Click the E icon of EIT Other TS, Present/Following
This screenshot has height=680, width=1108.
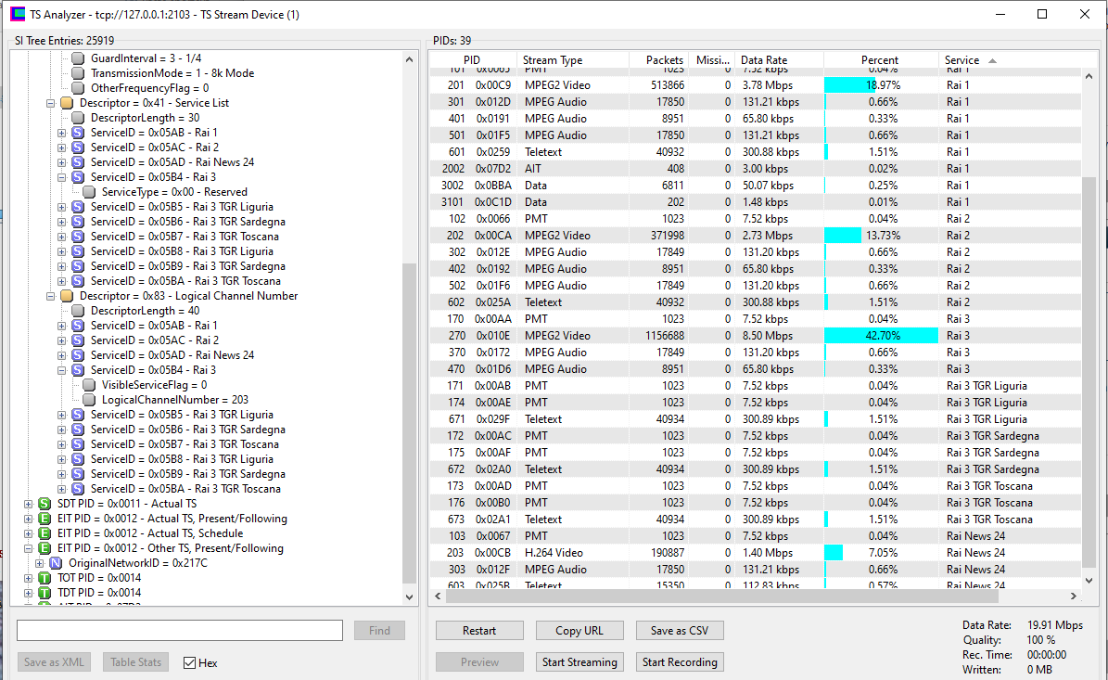pos(45,548)
